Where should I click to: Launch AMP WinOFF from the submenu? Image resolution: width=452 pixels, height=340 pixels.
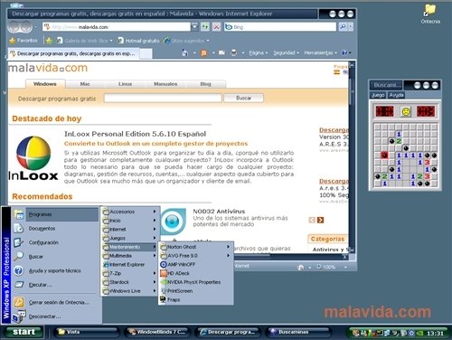196,264
